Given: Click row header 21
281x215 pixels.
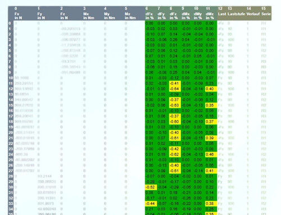Looking at the screenshot, I should coord(11,138).
